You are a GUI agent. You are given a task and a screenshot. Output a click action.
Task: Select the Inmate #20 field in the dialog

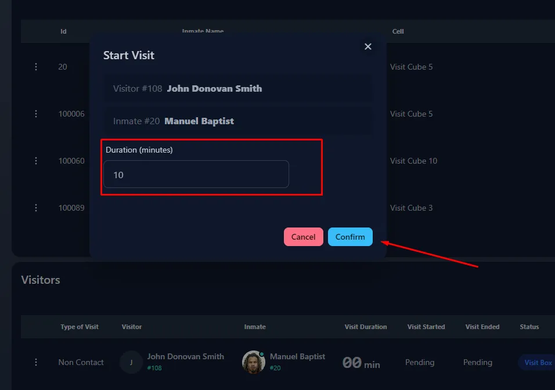(238, 121)
